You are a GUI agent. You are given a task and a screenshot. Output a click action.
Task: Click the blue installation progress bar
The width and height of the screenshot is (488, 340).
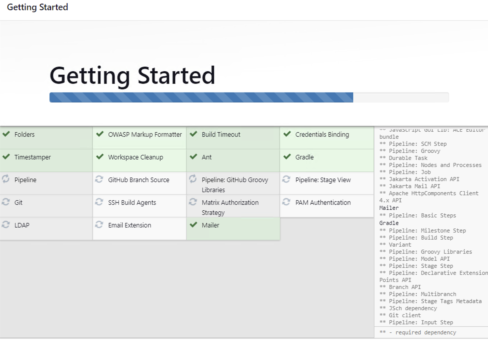(x=202, y=97)
